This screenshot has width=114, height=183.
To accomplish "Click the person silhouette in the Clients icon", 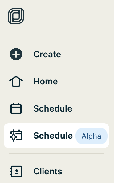I will click(17, 172).
